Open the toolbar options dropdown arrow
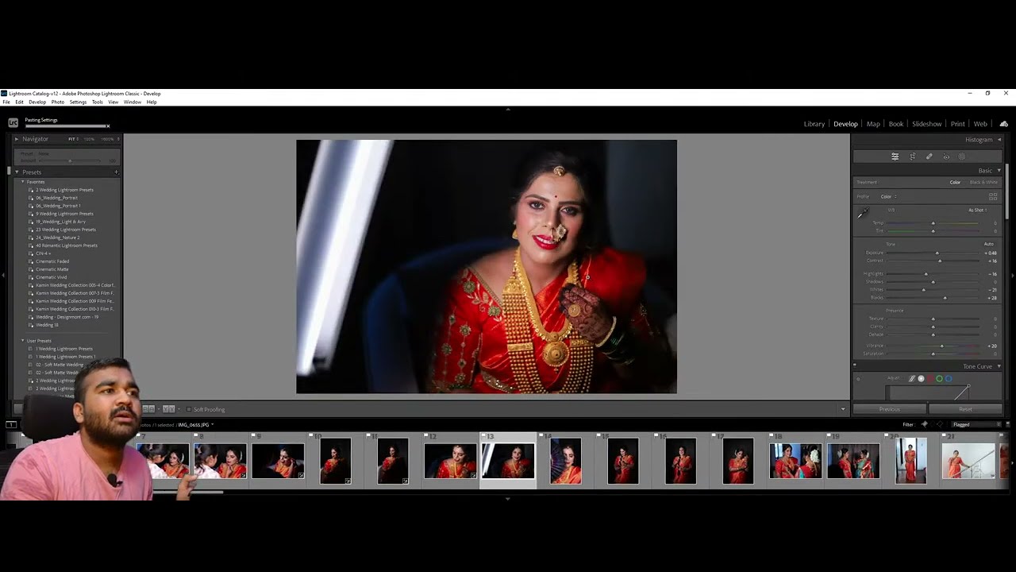This screenshot has height=572, width=1016. 843,409
